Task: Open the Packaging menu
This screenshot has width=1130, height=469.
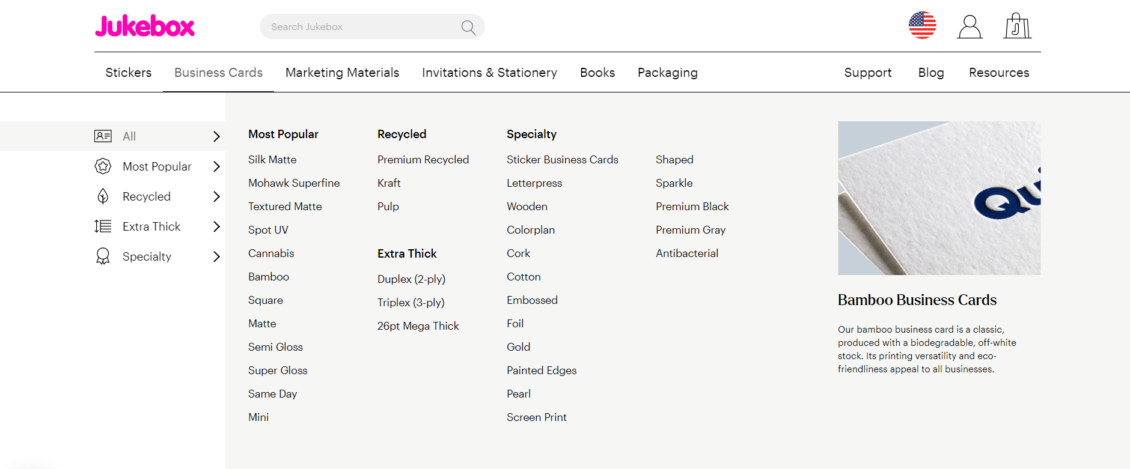Action: point(667,73)
